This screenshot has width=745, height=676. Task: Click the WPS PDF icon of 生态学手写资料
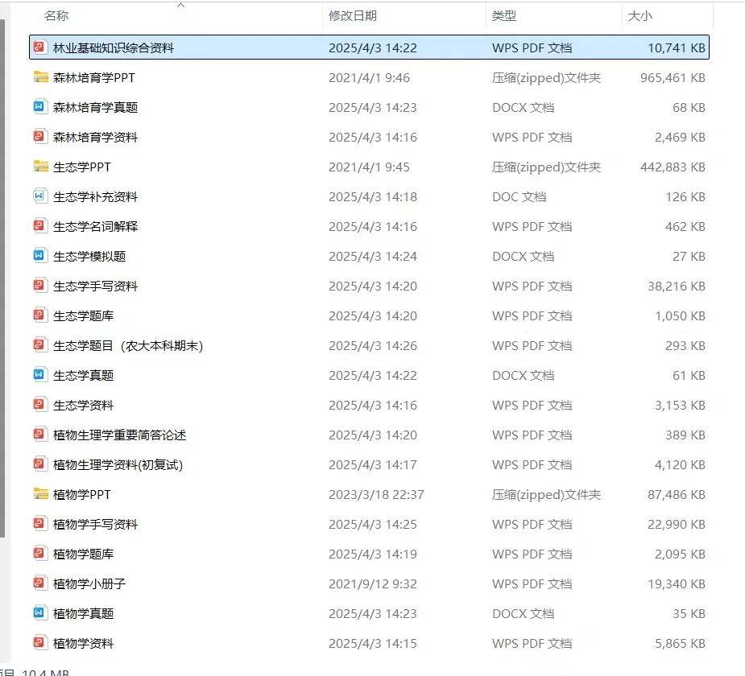40,286
